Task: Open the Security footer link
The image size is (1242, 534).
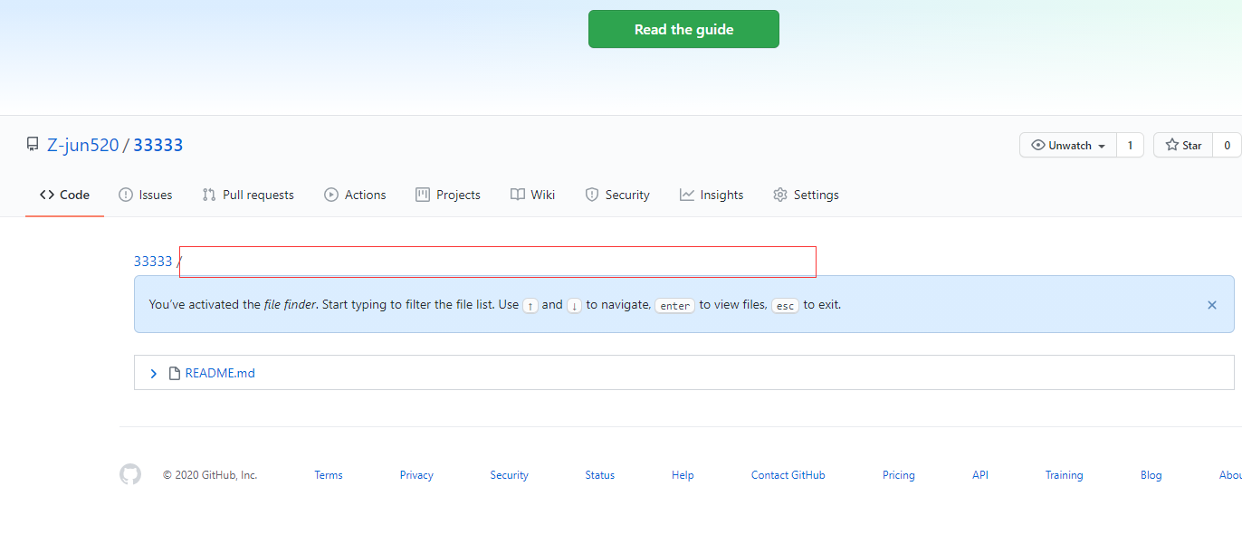Action: tap(509, 475)
